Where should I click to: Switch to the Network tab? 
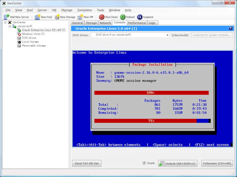tap(105, 23)
